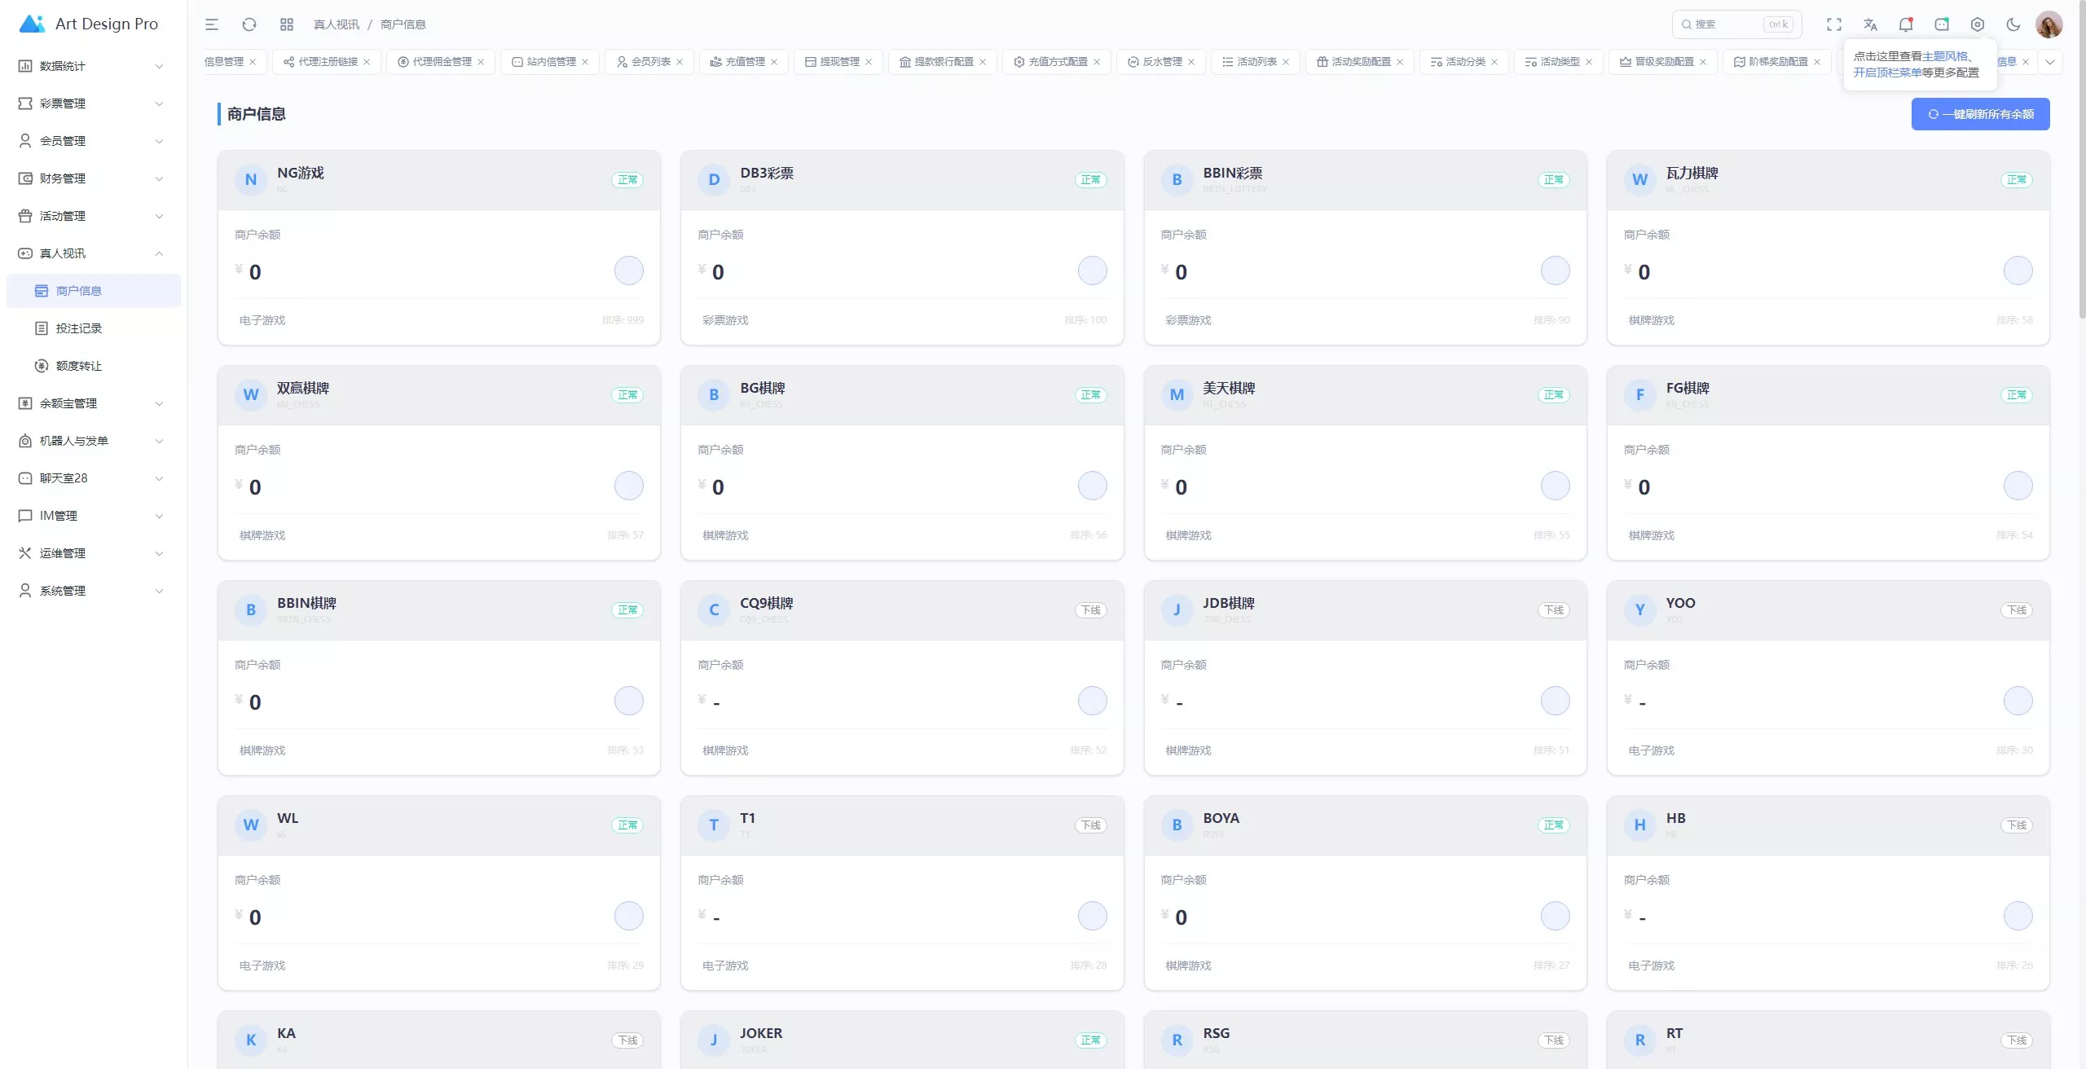2086x1069 pixels.
Task: Open the notification bell
Action: [1905, 24]
